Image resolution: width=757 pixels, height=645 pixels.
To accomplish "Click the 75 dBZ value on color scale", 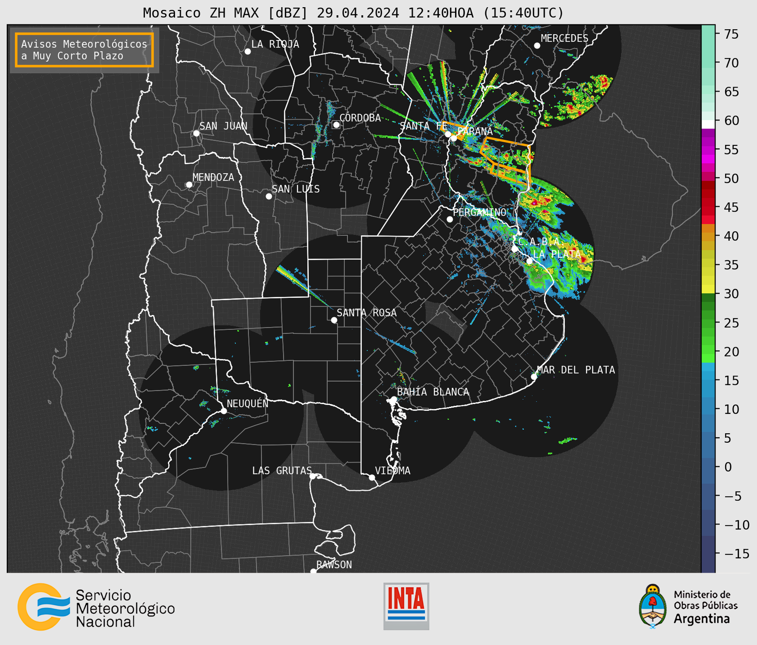I will [731, 34].
